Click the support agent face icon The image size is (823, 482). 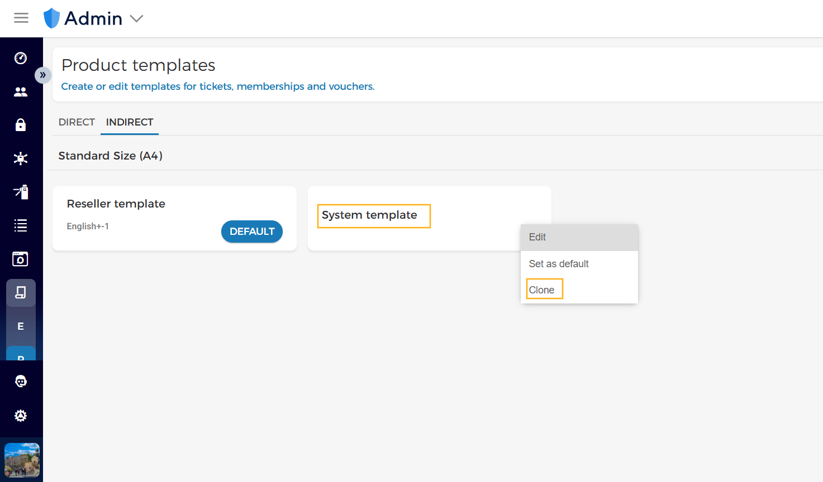21,381
